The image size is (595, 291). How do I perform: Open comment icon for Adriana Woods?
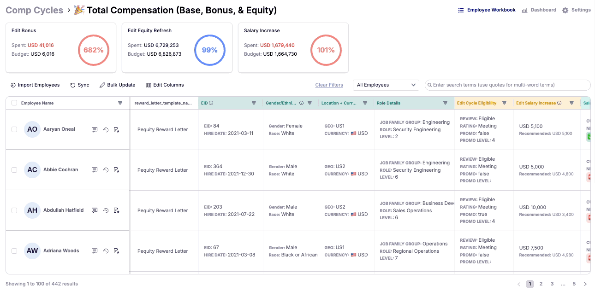point(95,251)
